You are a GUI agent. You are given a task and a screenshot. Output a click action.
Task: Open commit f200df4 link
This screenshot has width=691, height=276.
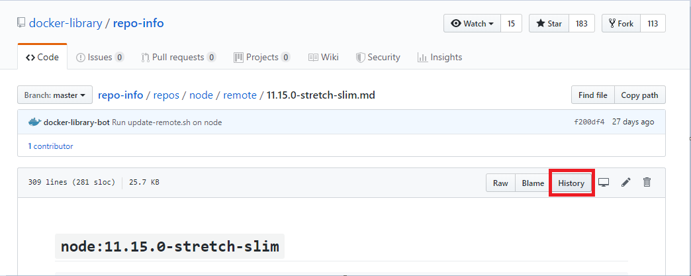pos(589,122)
